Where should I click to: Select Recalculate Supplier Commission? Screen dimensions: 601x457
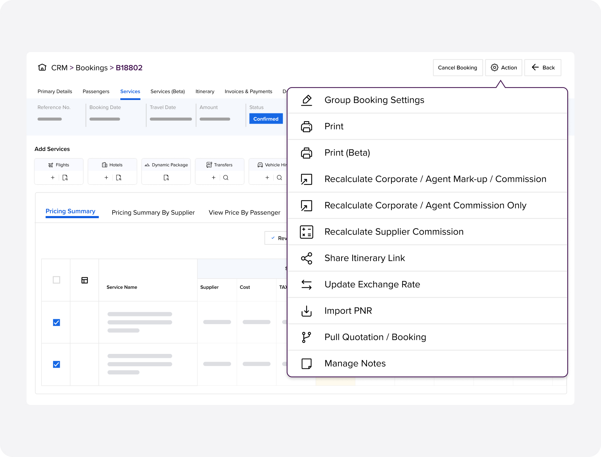tap(428, 232)
